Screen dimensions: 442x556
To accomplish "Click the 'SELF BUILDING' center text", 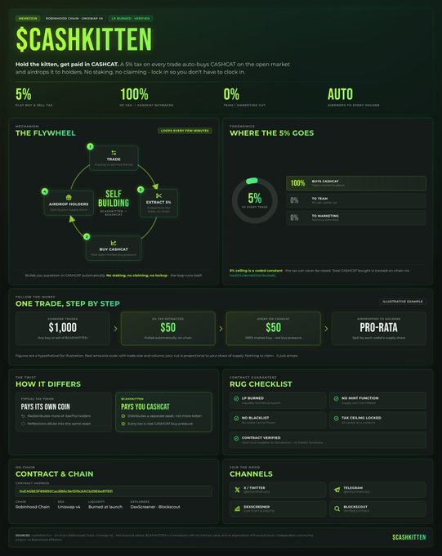I will [x=114, y=199].
